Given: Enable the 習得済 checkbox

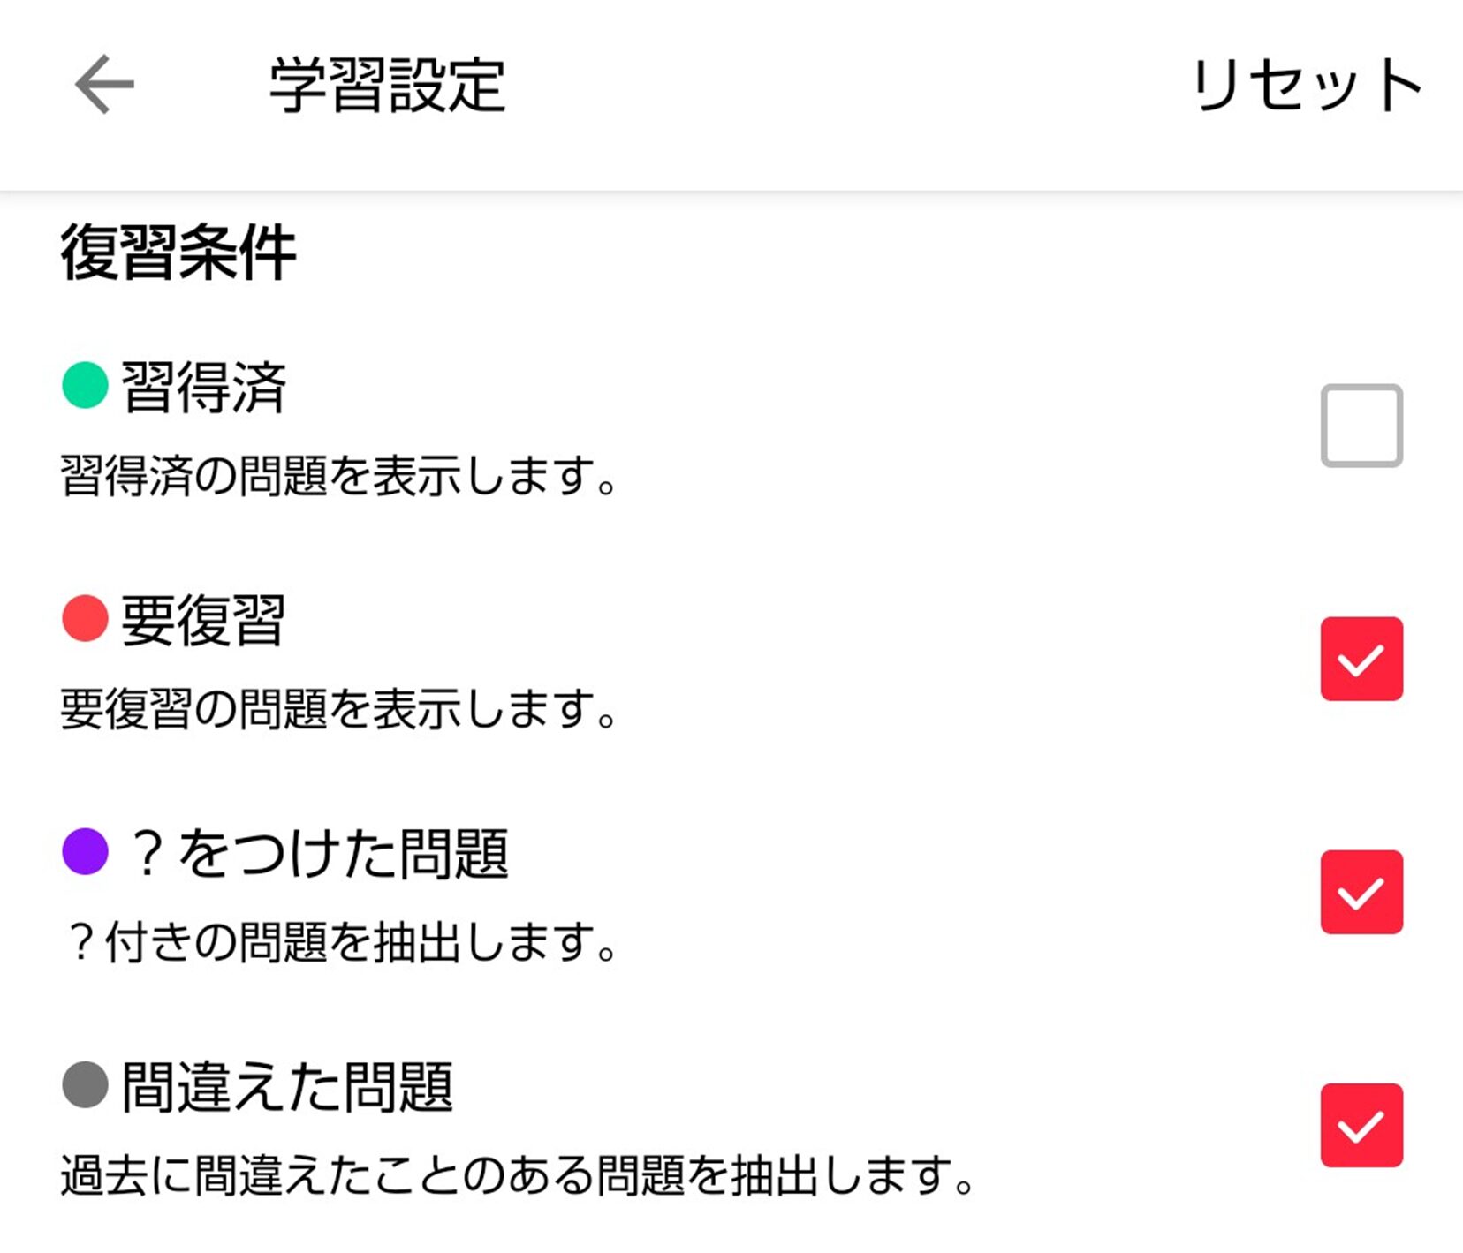Looking at the screenshot, I should (x=1361, y=424).
